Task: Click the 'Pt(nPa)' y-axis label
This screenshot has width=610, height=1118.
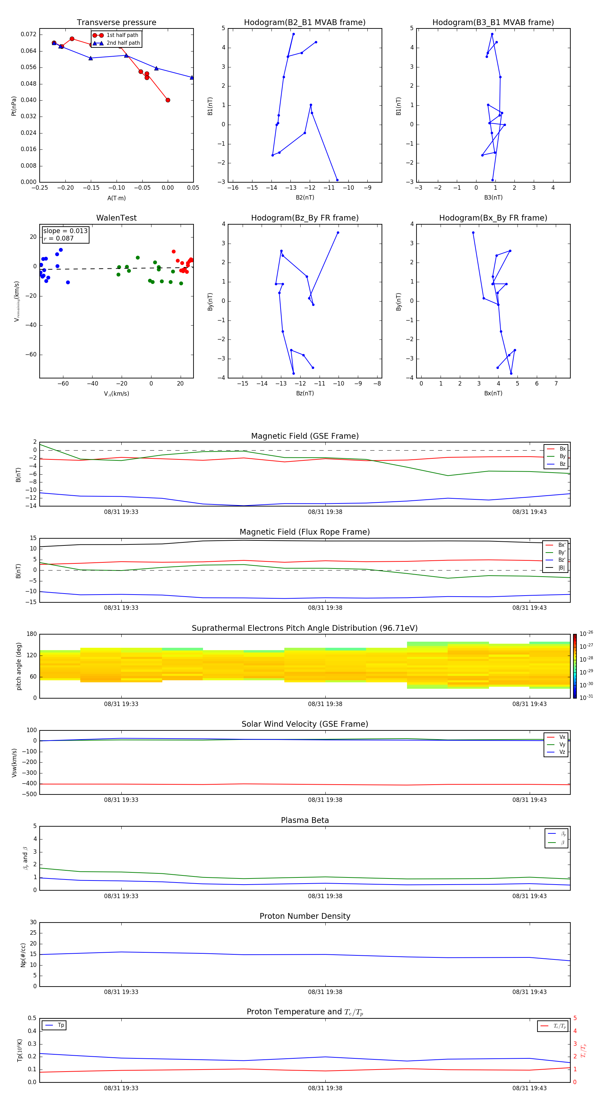Action: click(x=14, y=105)
